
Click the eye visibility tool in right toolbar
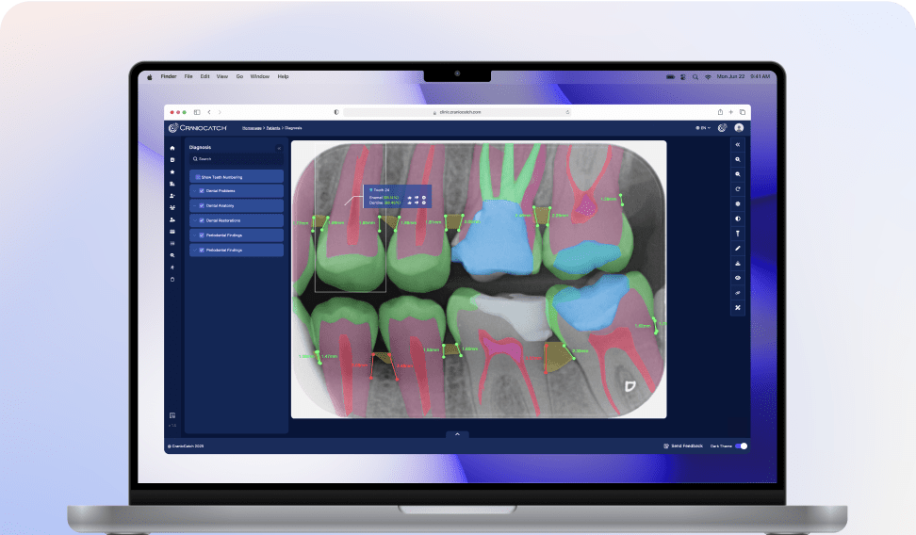(738, 278)
